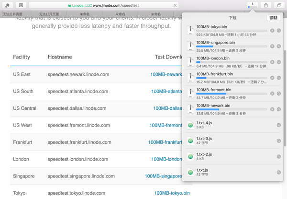287x199 pixels.
Task: Select the second 未命名 tab
Action: click(x=120, y=14)
